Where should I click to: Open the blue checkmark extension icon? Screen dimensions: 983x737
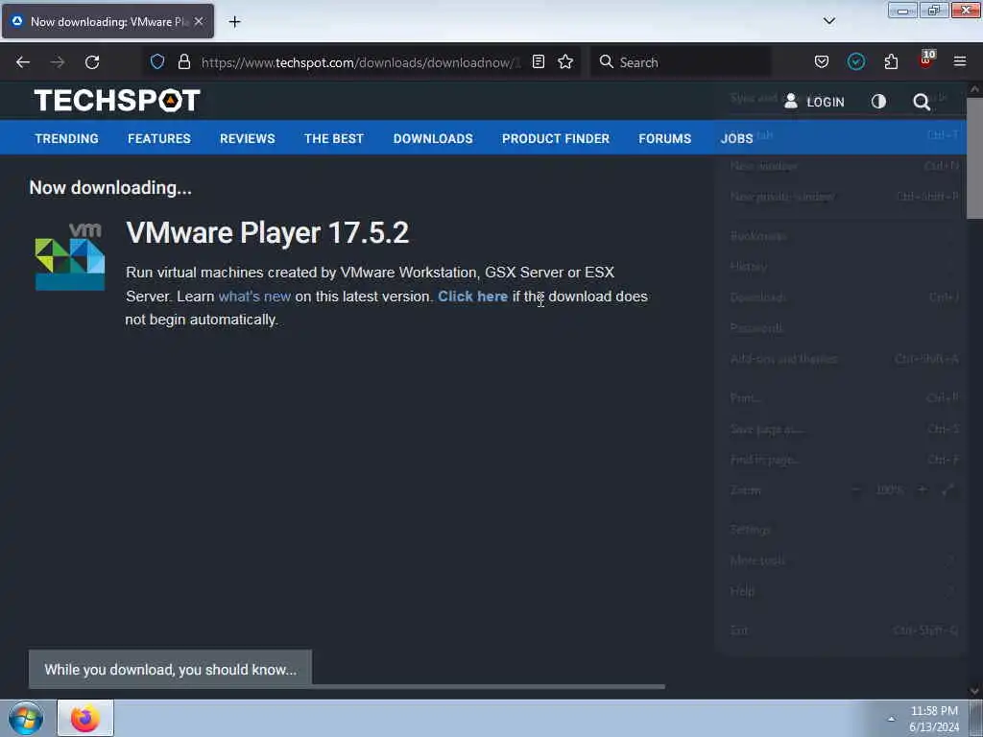click(856, 61)
